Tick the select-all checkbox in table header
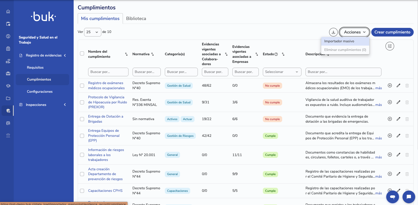 pos(82,53)
